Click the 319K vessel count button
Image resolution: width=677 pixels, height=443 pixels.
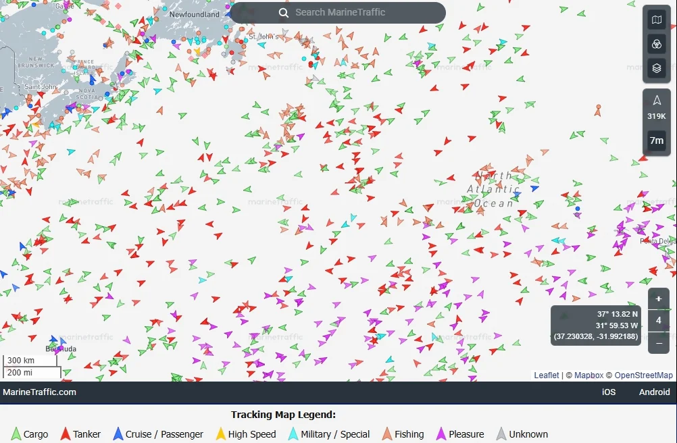657,108
